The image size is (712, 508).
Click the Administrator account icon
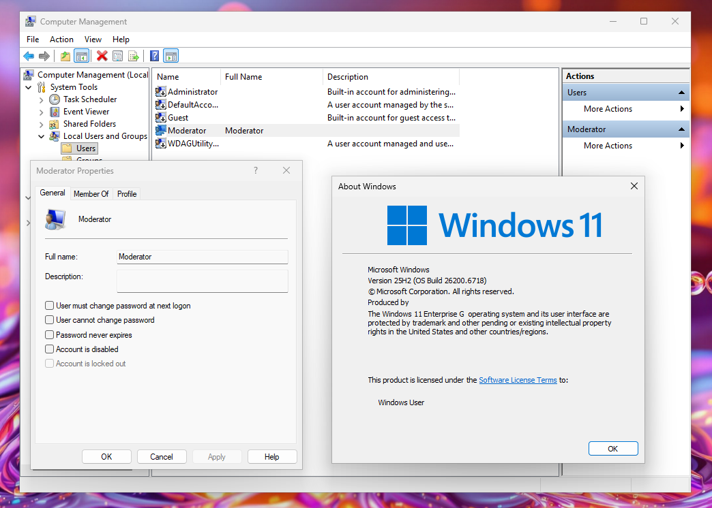161,92
